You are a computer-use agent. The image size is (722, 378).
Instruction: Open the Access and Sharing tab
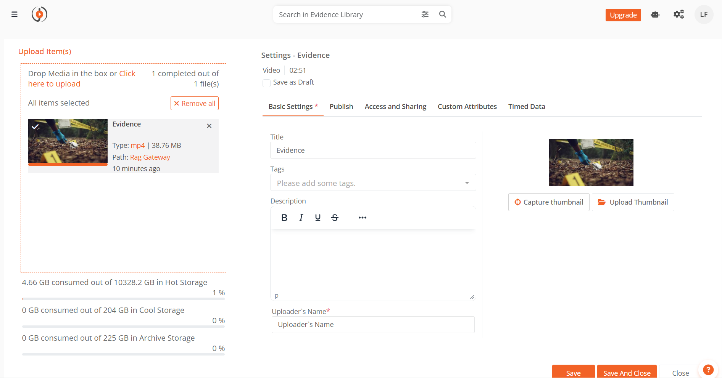pyautogui.click(x=395, y=107)
